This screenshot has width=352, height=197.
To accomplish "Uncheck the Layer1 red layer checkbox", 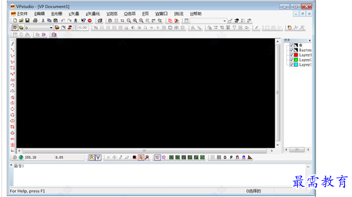I will (291, 55).
